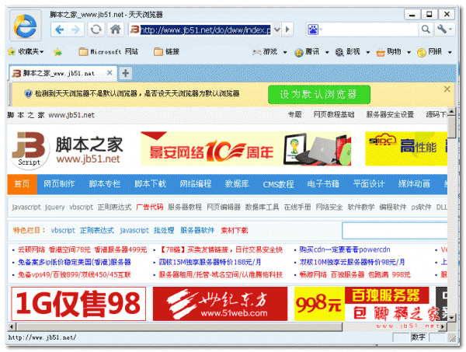
Task: Open the wrench tools menu
Action: pos(444,30)
